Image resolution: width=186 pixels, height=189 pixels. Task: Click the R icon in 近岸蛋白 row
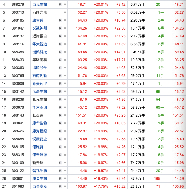60,36
